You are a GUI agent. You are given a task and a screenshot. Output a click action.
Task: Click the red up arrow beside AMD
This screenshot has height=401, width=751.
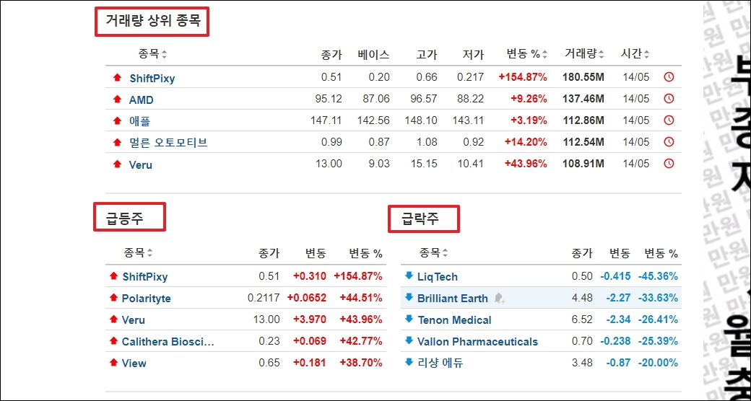tap(117, 99)
